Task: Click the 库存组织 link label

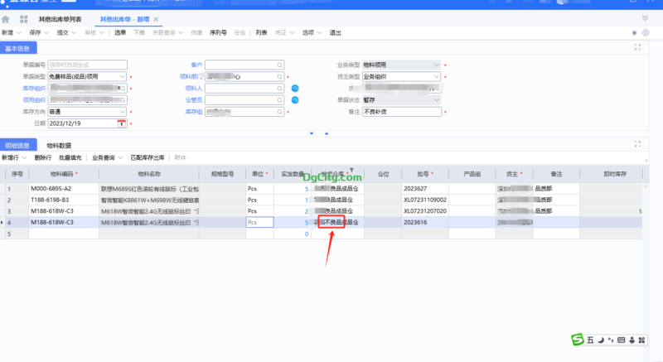Action: (34, 89)
